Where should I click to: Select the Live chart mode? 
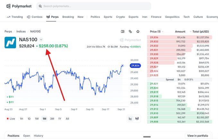pos(11,119)
